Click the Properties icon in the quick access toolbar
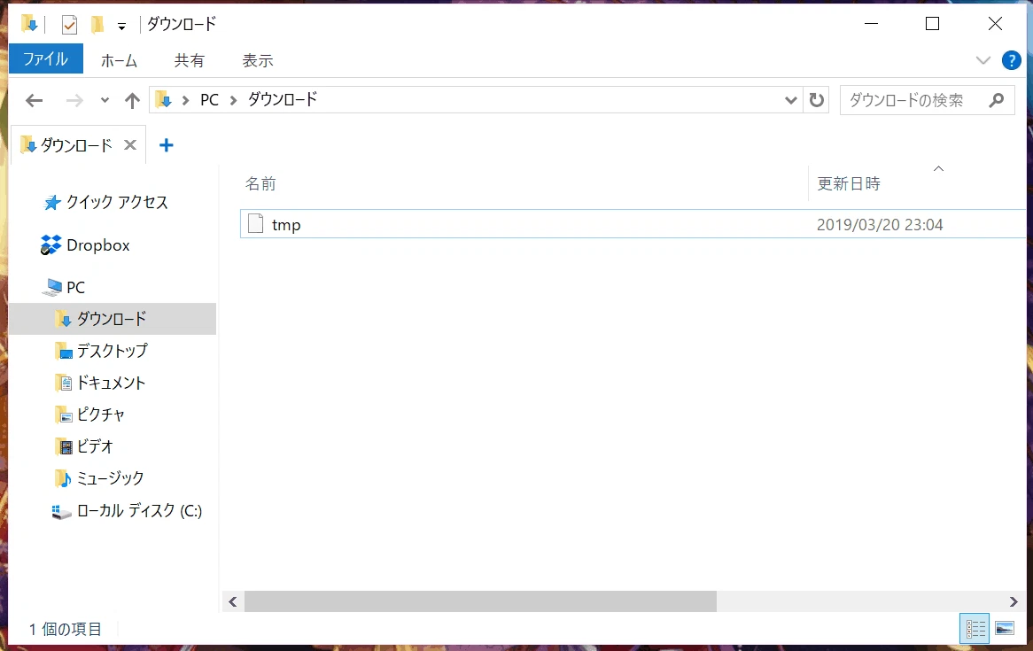This screenshot has height=651, width=1033. 69,25
